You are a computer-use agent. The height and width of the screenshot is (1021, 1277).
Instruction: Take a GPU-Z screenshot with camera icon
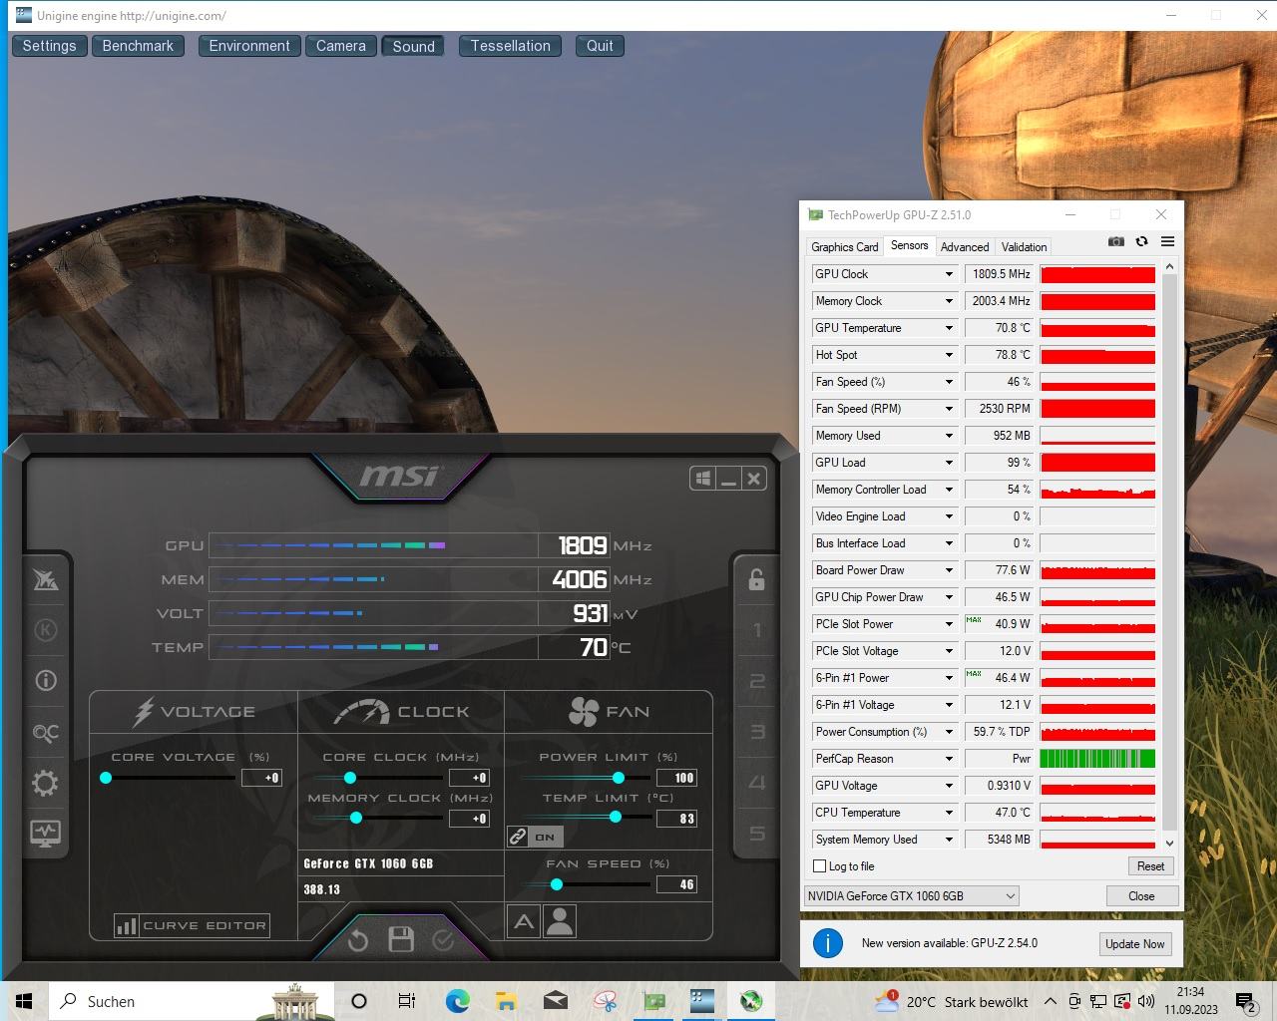1116,241
